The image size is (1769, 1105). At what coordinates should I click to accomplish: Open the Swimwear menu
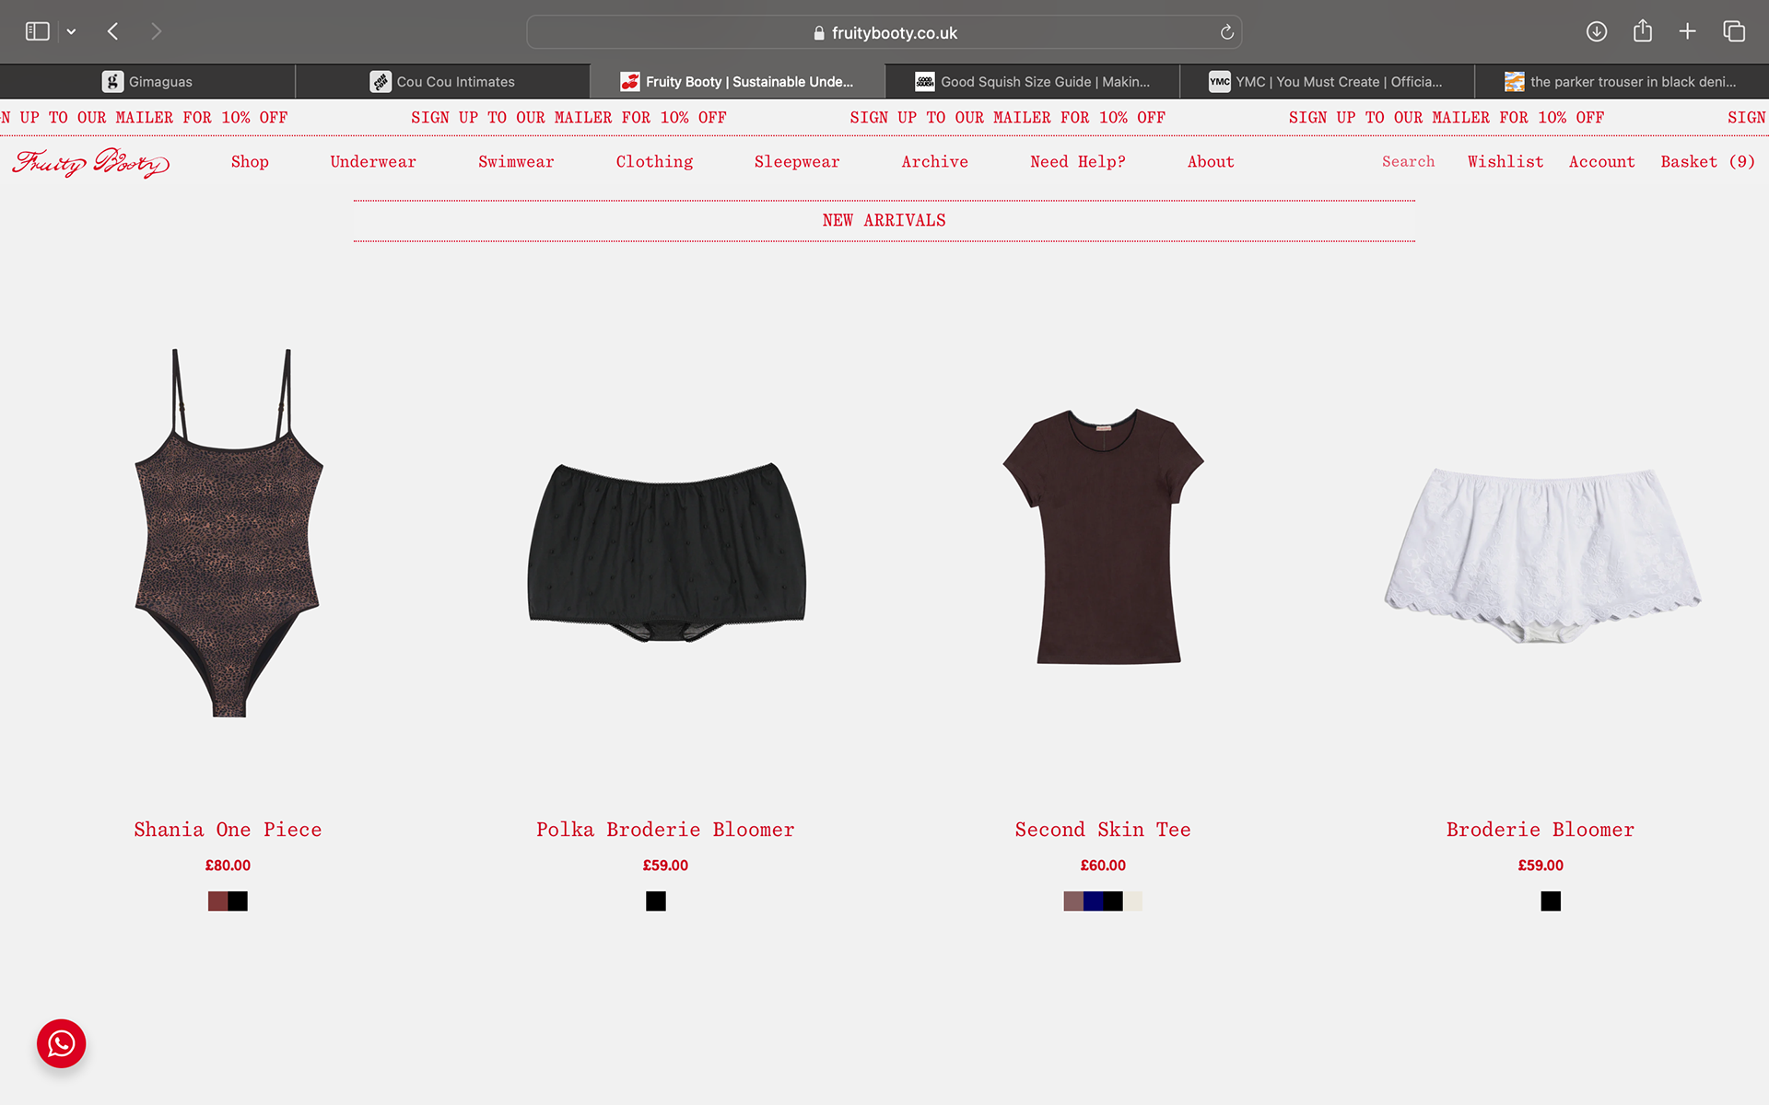click(x=516, y=162)
